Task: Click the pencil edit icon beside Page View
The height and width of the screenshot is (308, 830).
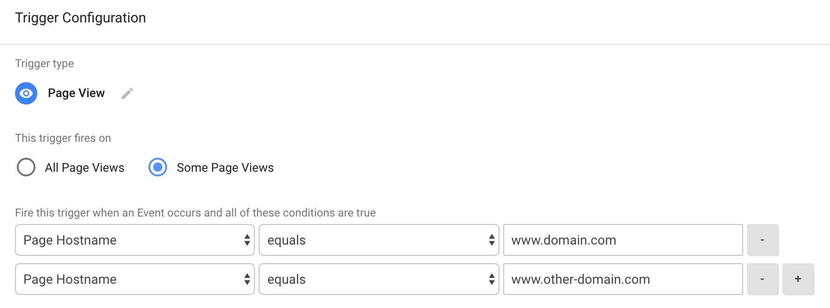Action: tap(127, 93)
